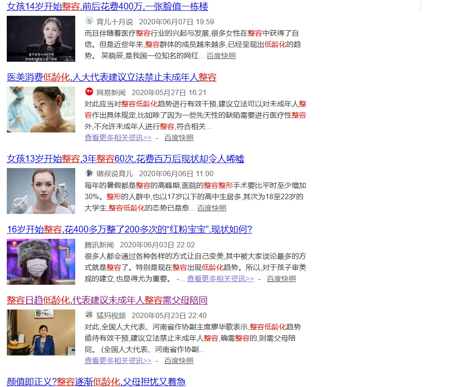Click the 腾讯新闻 source name
Screen dimensions: 460x387
[99, 245]
